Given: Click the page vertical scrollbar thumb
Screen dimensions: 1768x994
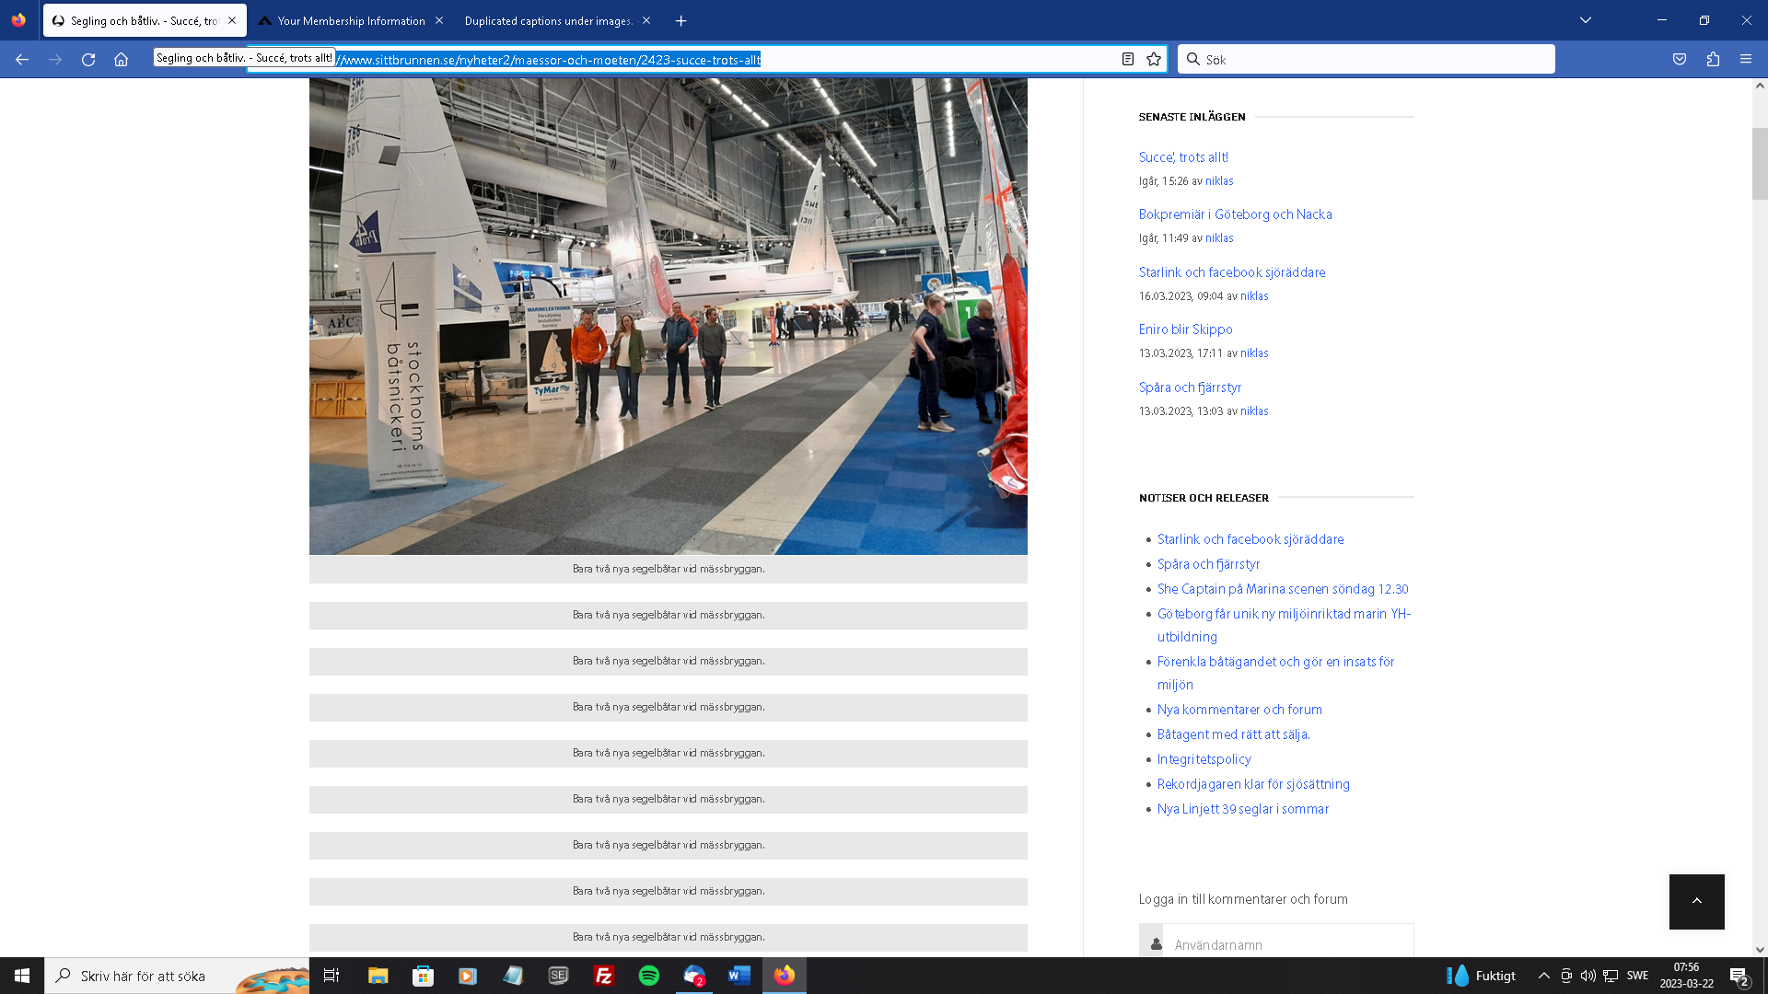Looking at the screenshot, I should (1760, 164).
